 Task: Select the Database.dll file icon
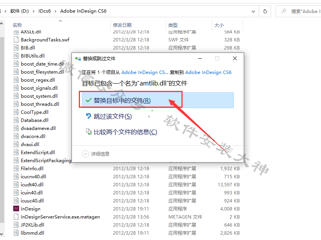(x=16, y=120)
